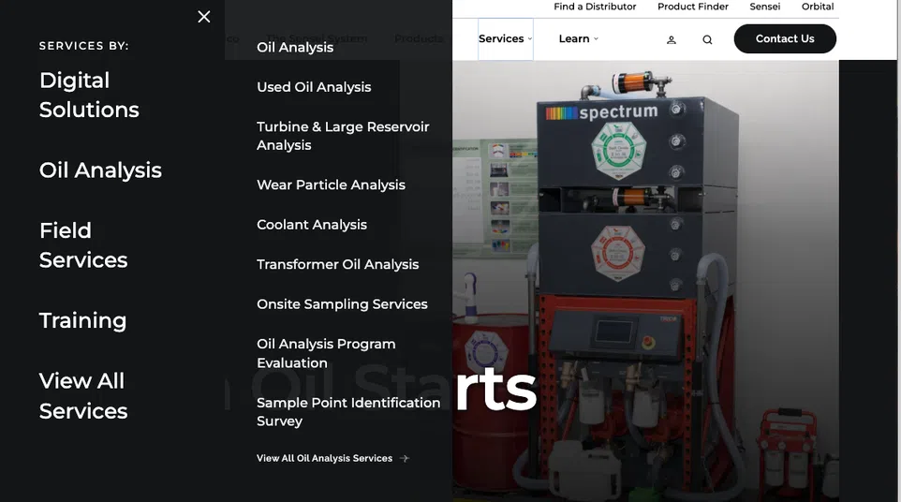Select Field Services category
This screenshot has width=901, height=502.
[83, 245]
